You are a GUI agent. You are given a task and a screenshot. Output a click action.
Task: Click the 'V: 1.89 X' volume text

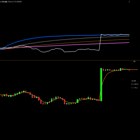tap(135, 84)
